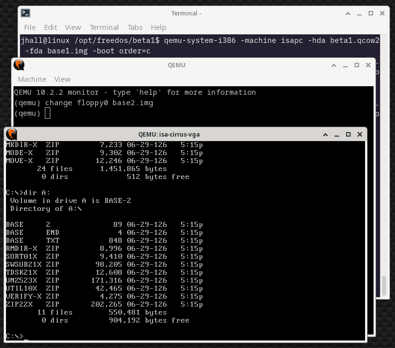Click the 'Terminal -' title bar text
395x348 pixels.
[186, 13]
